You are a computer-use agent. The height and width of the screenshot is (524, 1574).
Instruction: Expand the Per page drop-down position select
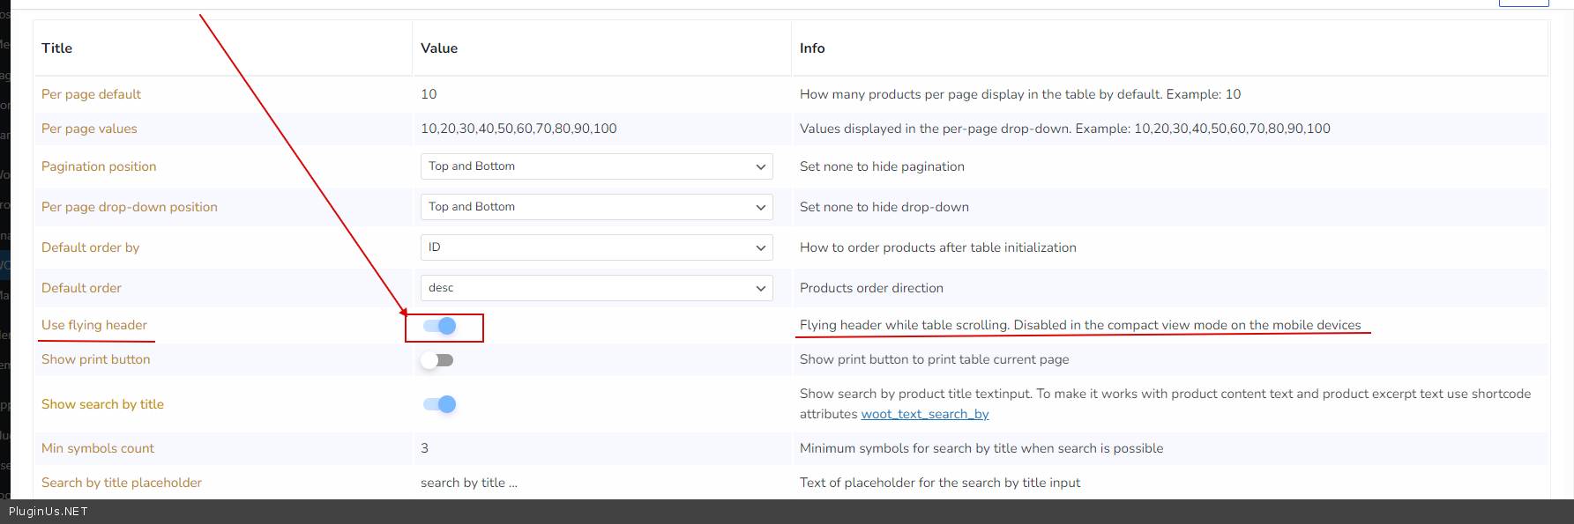[596, 207]
